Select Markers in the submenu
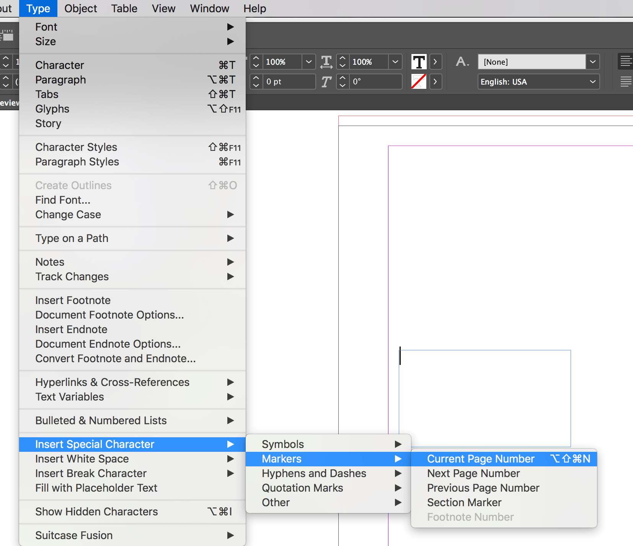Image resolution: width=633 pixels, height=546 pixels. tap(281, 459)
